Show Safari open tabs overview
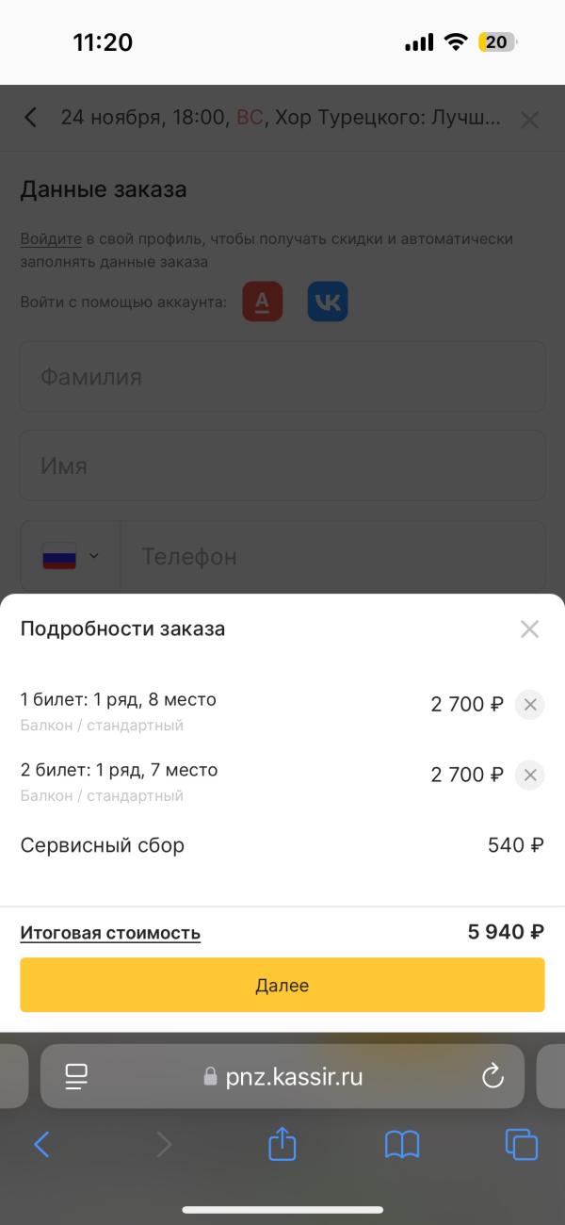 point(521,1144)
